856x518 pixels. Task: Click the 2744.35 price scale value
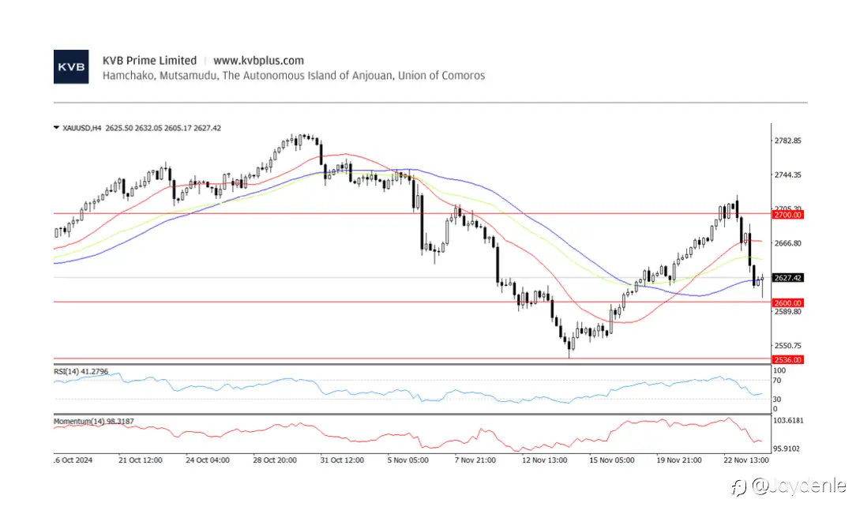point(788,175)
